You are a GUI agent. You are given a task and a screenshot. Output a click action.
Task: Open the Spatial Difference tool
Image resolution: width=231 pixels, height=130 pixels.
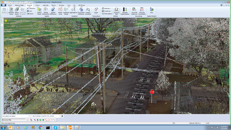pyautogui.click(x=53, y=11)
